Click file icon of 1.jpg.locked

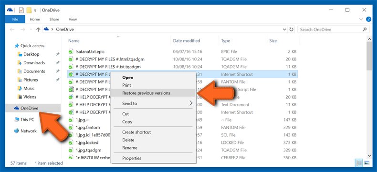pos(71,142)
